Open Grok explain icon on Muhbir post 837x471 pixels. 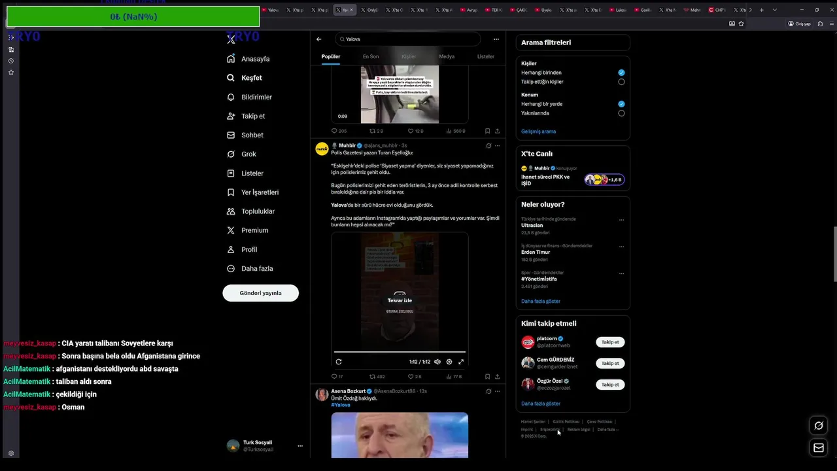[x=488, y=146]
